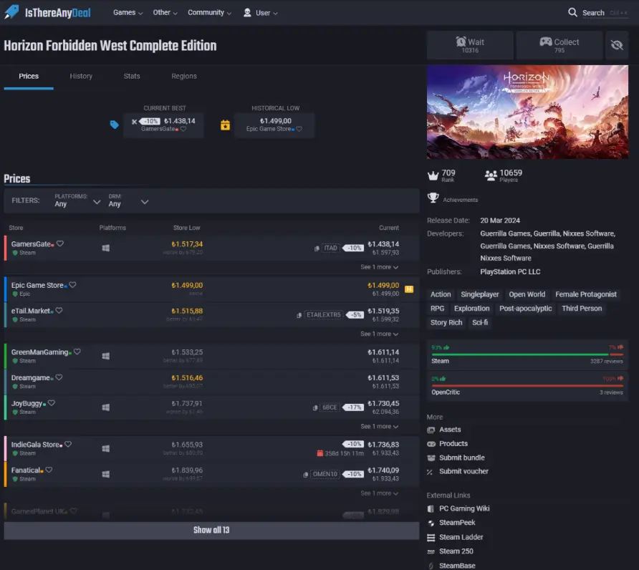Select the Prices tab
This screenshot has height=570, width=639.
29,76
